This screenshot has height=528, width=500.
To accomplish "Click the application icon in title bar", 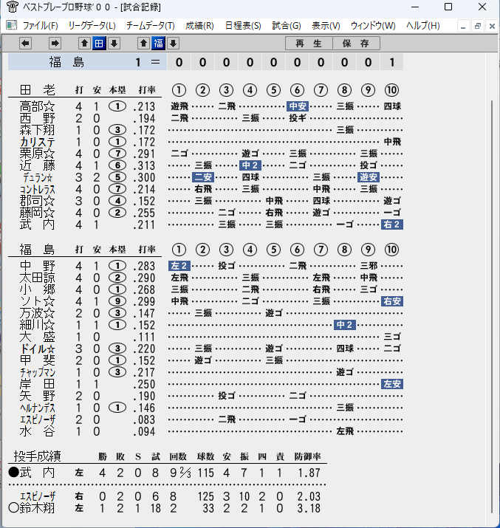I will [12, 7].
